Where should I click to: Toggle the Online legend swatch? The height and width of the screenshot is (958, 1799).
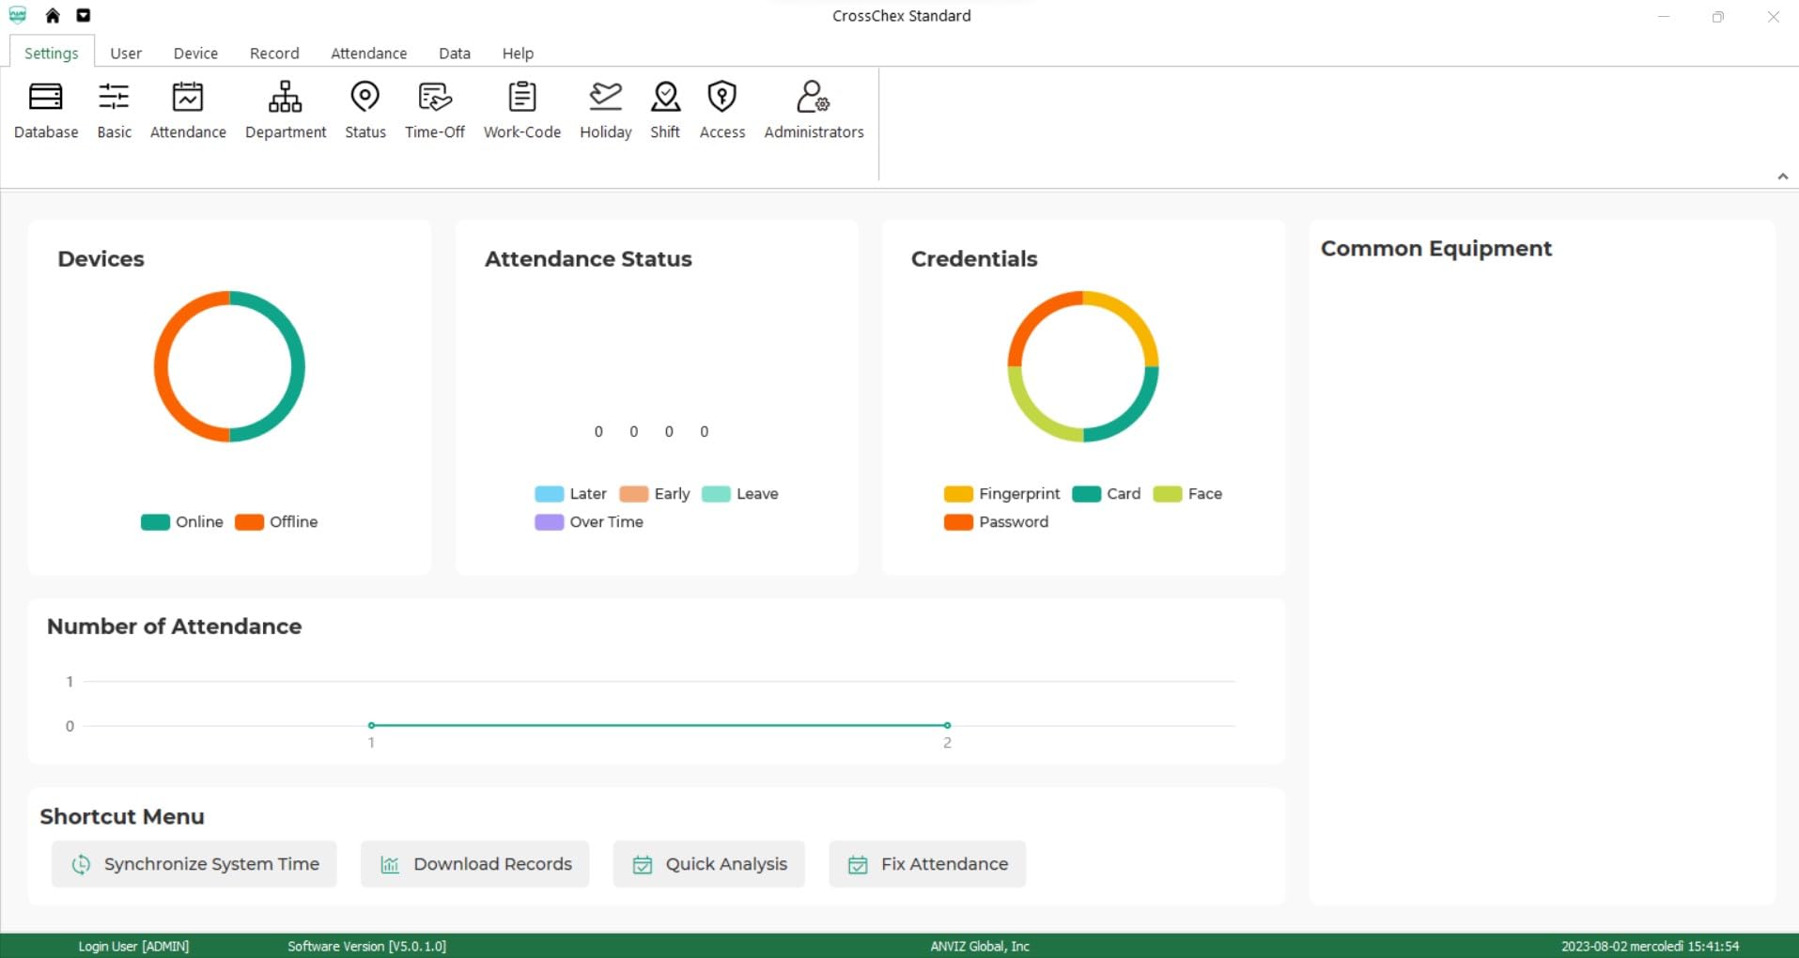click(155, 522)
